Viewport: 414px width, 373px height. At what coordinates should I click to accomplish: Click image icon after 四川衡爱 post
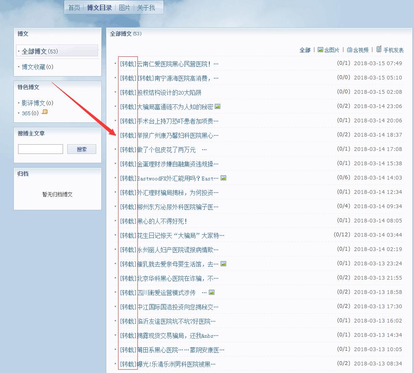pyautogui.click(x=211, y=292)
